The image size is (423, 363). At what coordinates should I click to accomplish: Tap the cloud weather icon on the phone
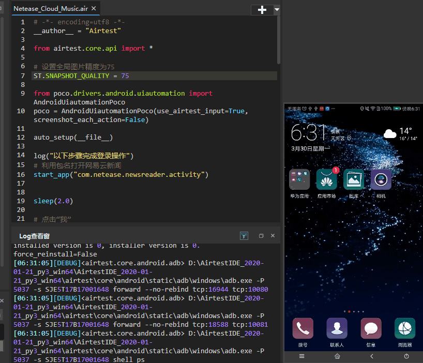coord(390,134)
